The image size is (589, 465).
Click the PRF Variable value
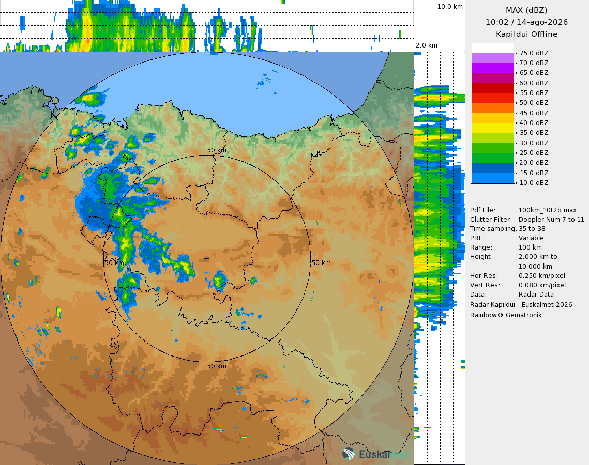531,238
